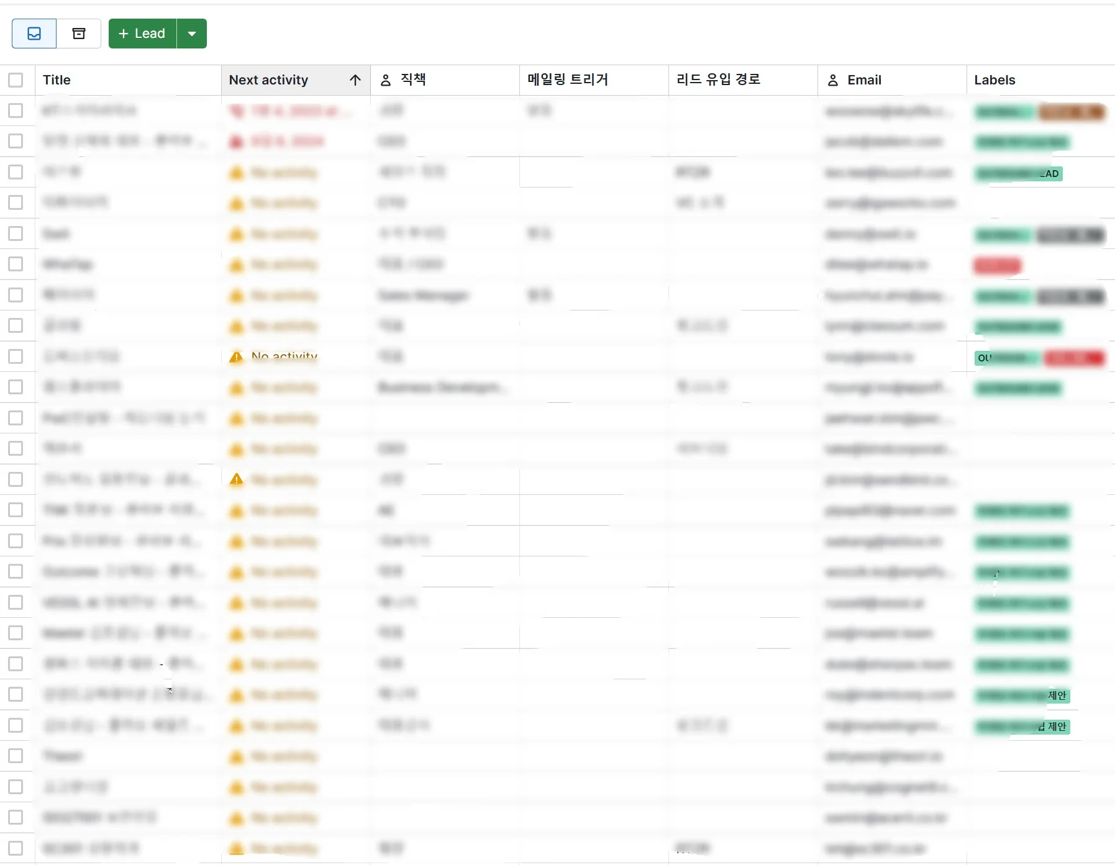Click the green label ending in 제안

1022,695
